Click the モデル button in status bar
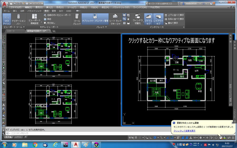237x148 pixels. click(x=131, y=138)
